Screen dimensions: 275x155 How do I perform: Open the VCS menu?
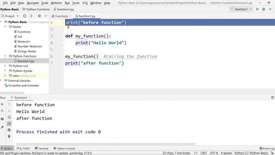point(85,3)
